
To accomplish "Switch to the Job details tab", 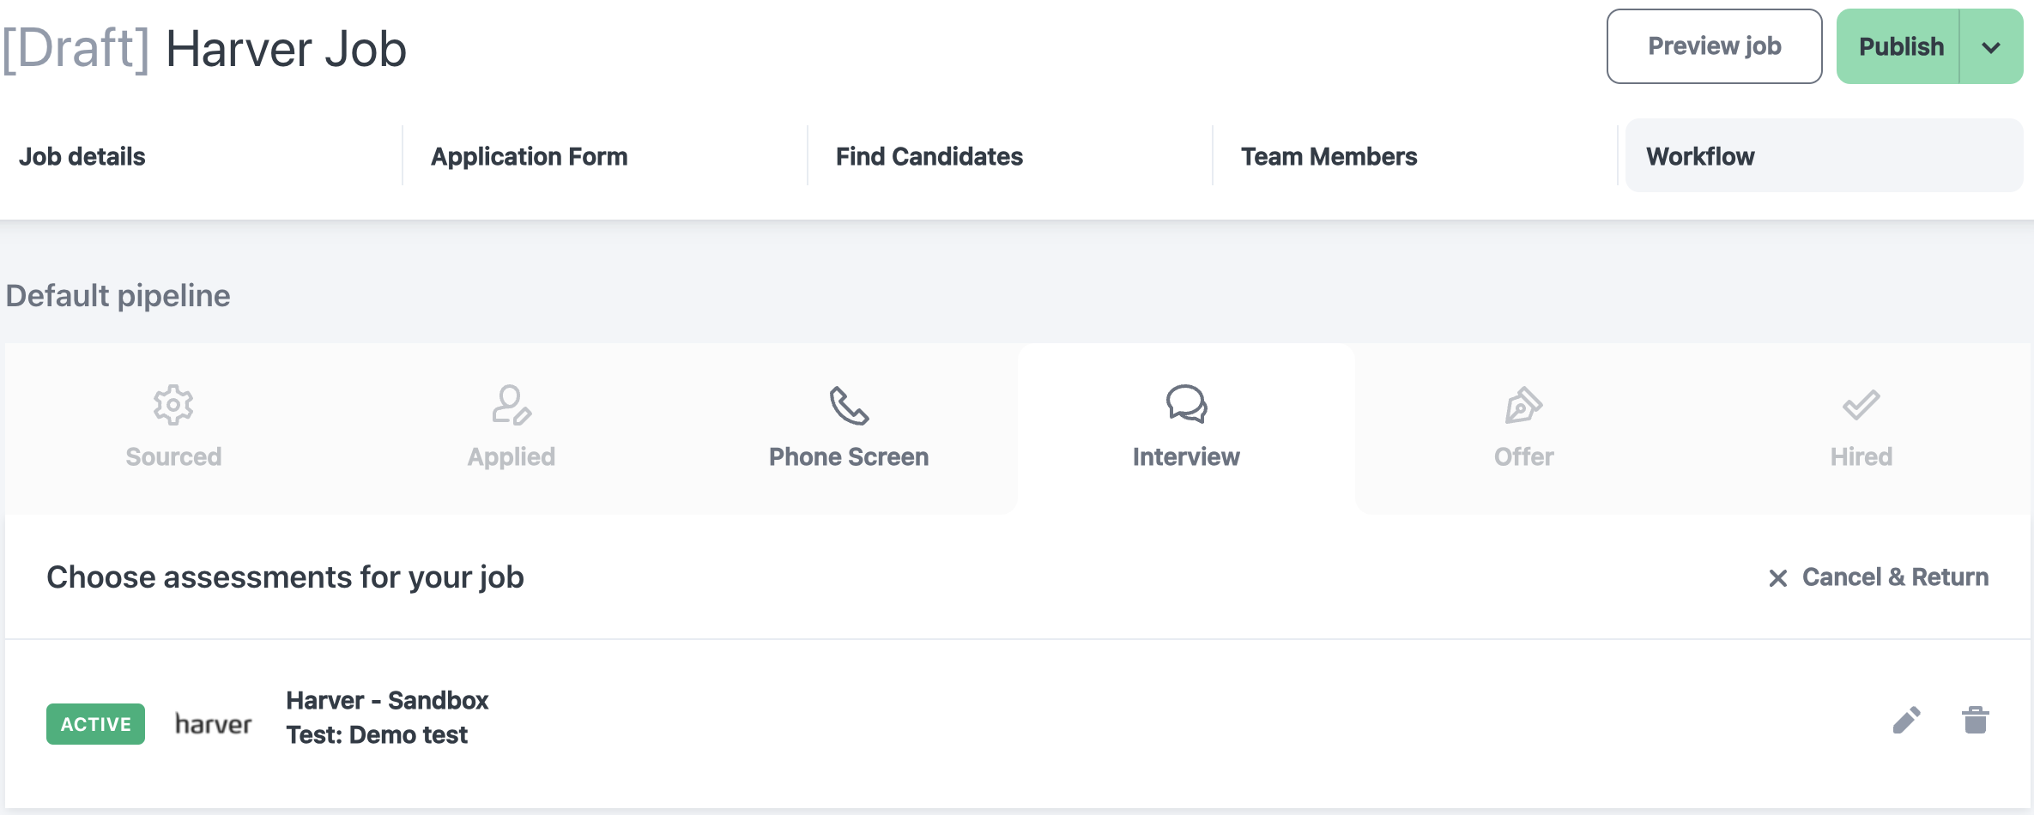I will (x=82, y=156).
